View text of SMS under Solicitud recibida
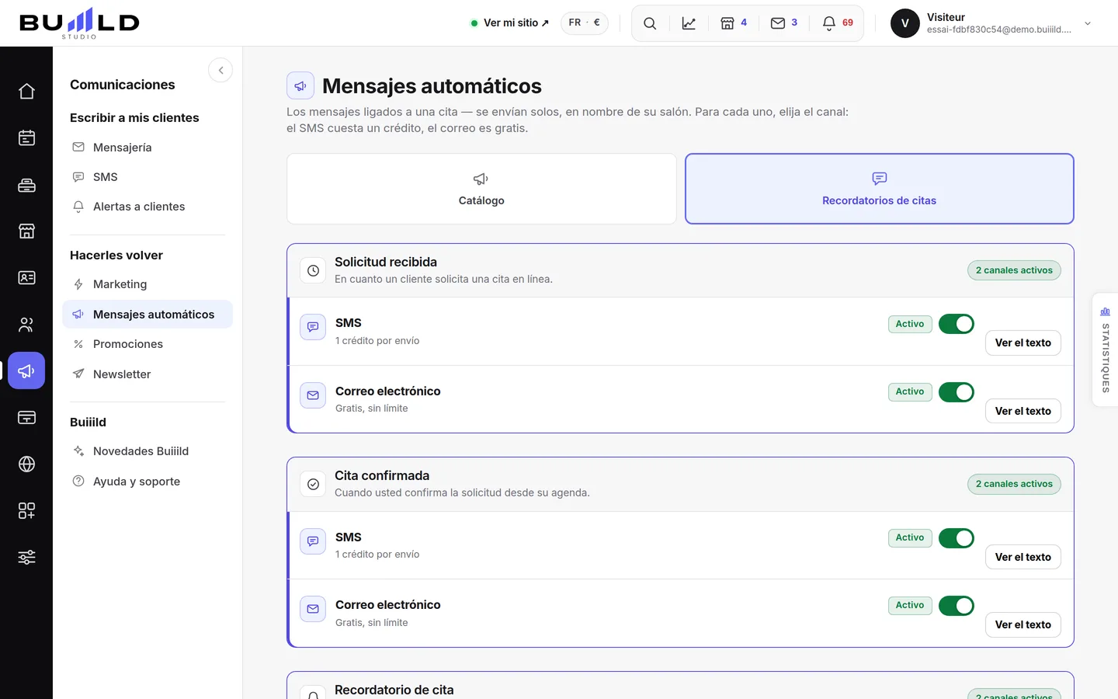The image size is (1118, 699). (x=1023, y=343)
